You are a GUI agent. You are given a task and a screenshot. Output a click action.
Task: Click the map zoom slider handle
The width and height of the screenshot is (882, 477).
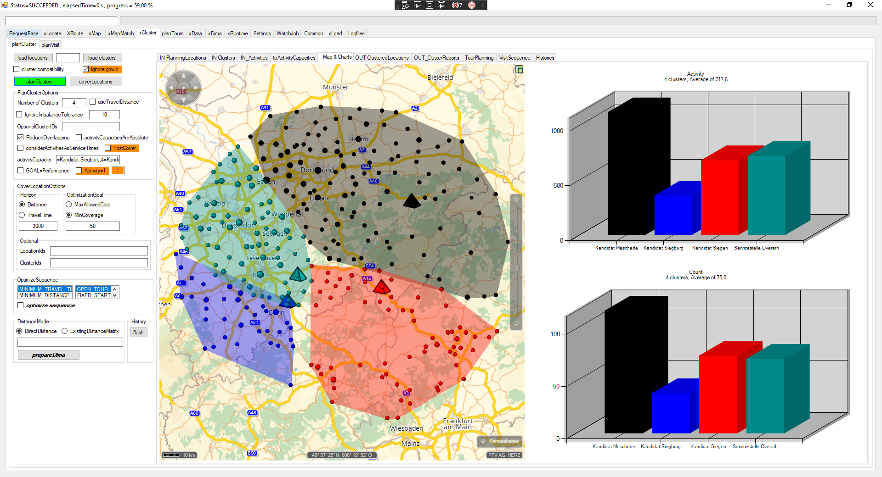click(x=516, y=267)
